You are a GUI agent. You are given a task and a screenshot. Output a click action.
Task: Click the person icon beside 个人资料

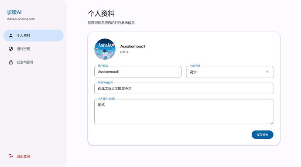(x=11, y=35)
